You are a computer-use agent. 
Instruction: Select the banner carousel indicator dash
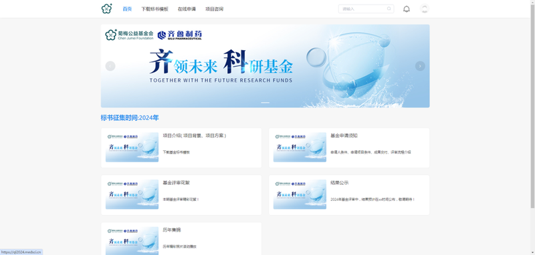[x=265, y=103]
